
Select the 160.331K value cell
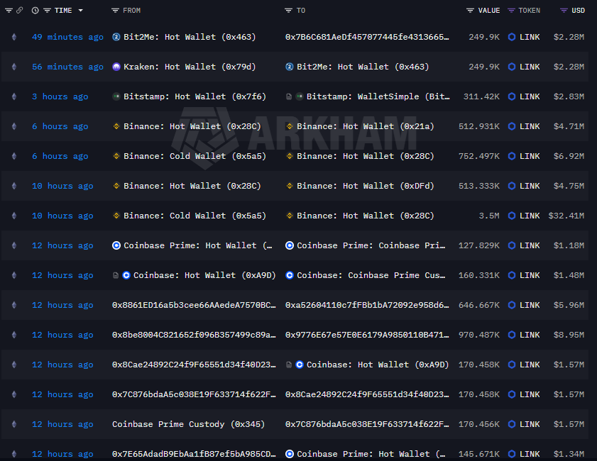pos(479,275)
